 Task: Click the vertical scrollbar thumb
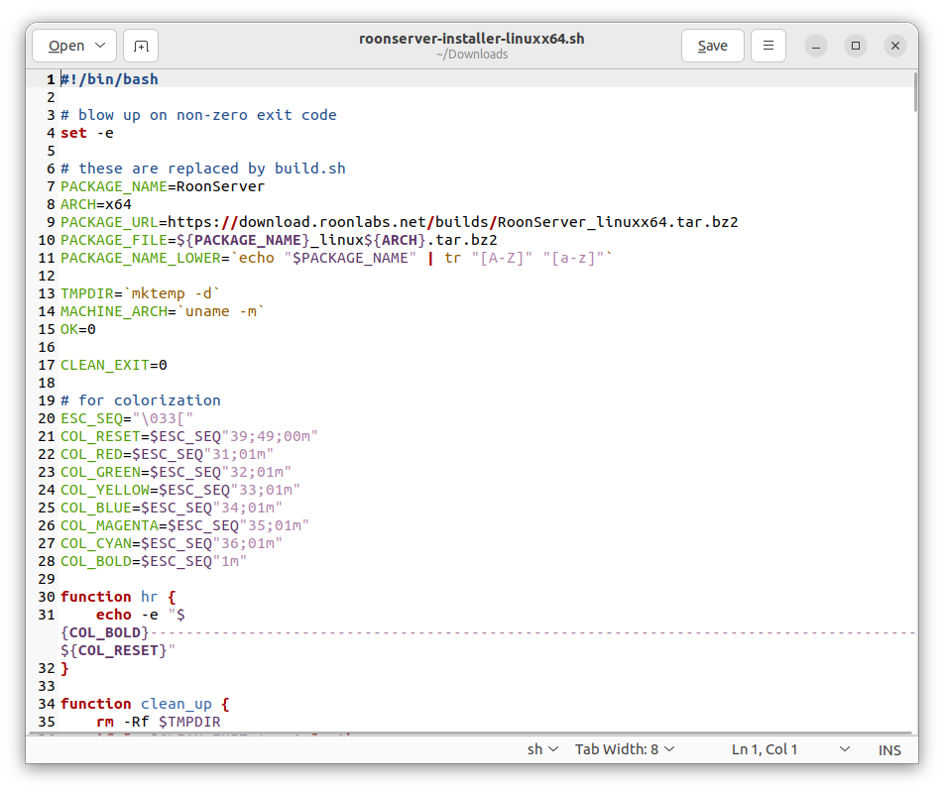(915, 91)
